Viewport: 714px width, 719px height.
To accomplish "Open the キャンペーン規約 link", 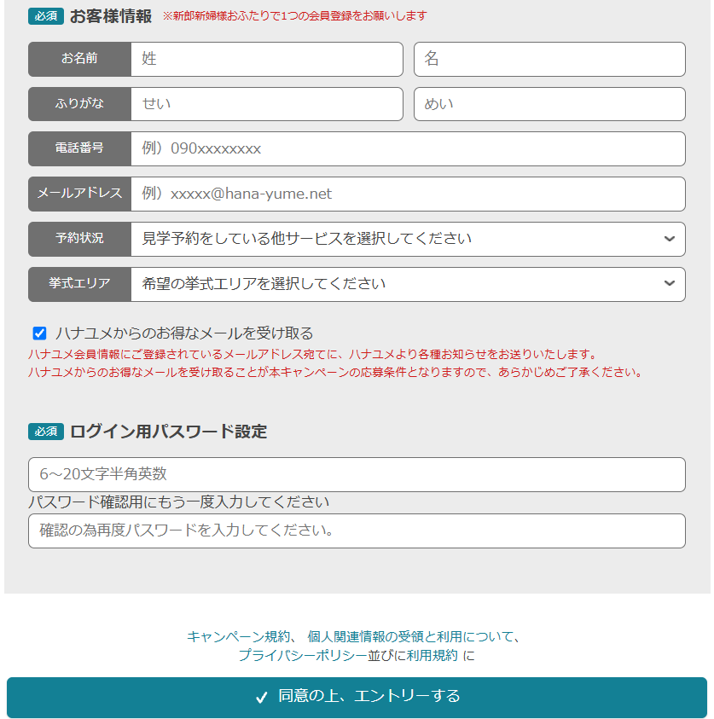I will point(238,636).
